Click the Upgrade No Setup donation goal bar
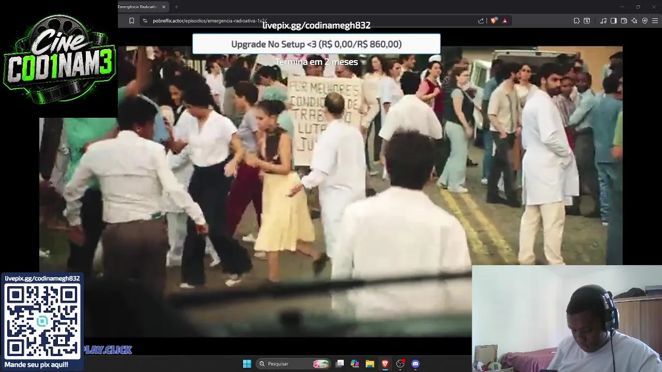Image resolution: width=662 pixels, height=372 pixels. (x=317, y=44)
